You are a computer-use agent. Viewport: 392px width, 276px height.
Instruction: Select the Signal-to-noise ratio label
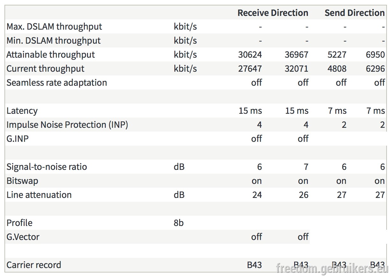coord(47,167)
